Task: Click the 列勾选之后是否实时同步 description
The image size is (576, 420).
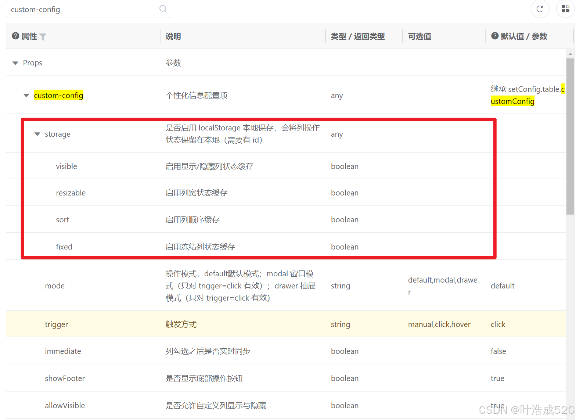Action: coord(208,351)
